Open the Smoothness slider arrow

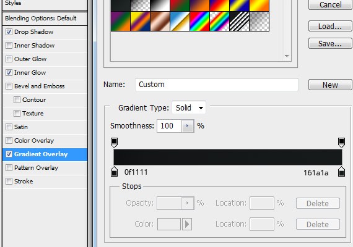coord(188,126)
